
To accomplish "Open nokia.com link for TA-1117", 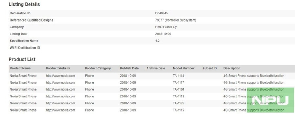I will tap(61, 83).
